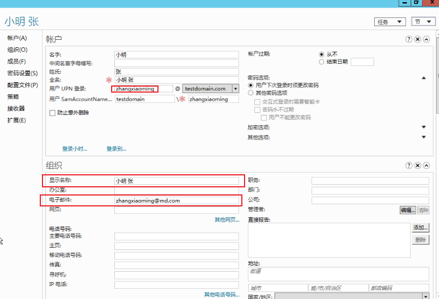
Task: Open help for the 组织 section
Action: (408, 166)
